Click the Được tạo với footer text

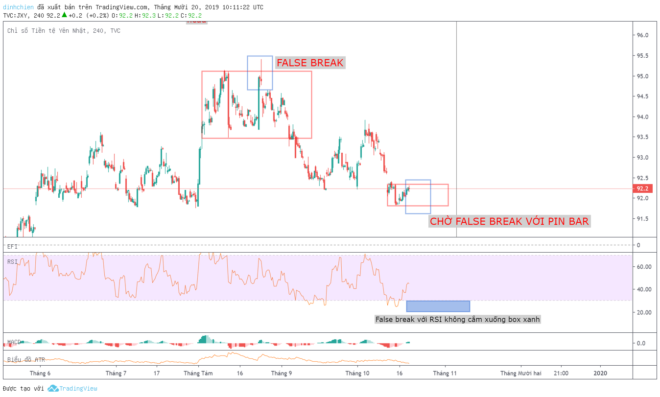(x=23, y=389)
